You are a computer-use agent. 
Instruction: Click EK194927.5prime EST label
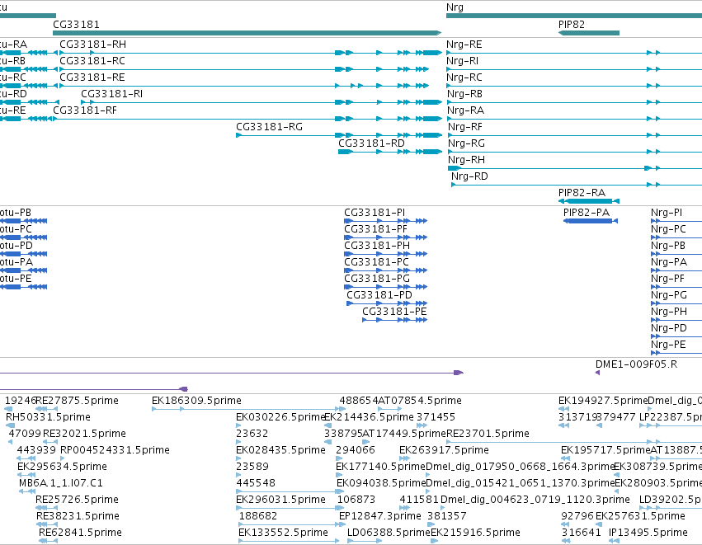coord(603,401)
